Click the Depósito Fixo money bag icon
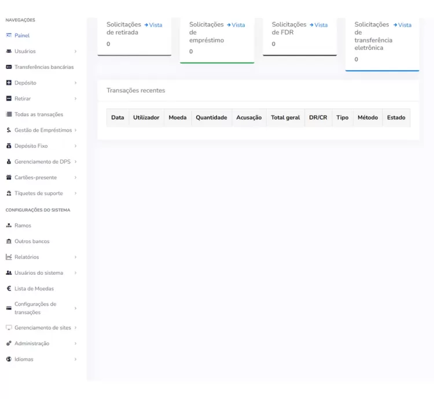 pos(9,146)
